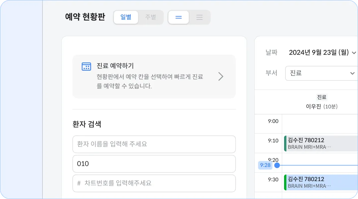Click the 이우진 (10분) doctor column header
Image resolution: width=358 pixels, height=199 pixels.
tap(322, 106)
